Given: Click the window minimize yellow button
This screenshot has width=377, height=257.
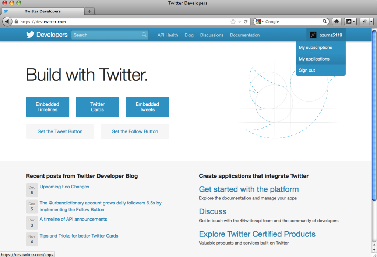Looking at the screenshot, I should click(11, 3).
